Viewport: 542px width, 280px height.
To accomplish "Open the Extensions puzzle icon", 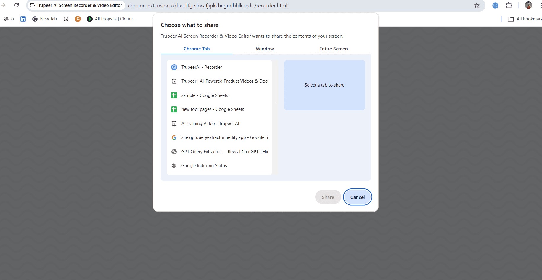I will tap(509, 5).
